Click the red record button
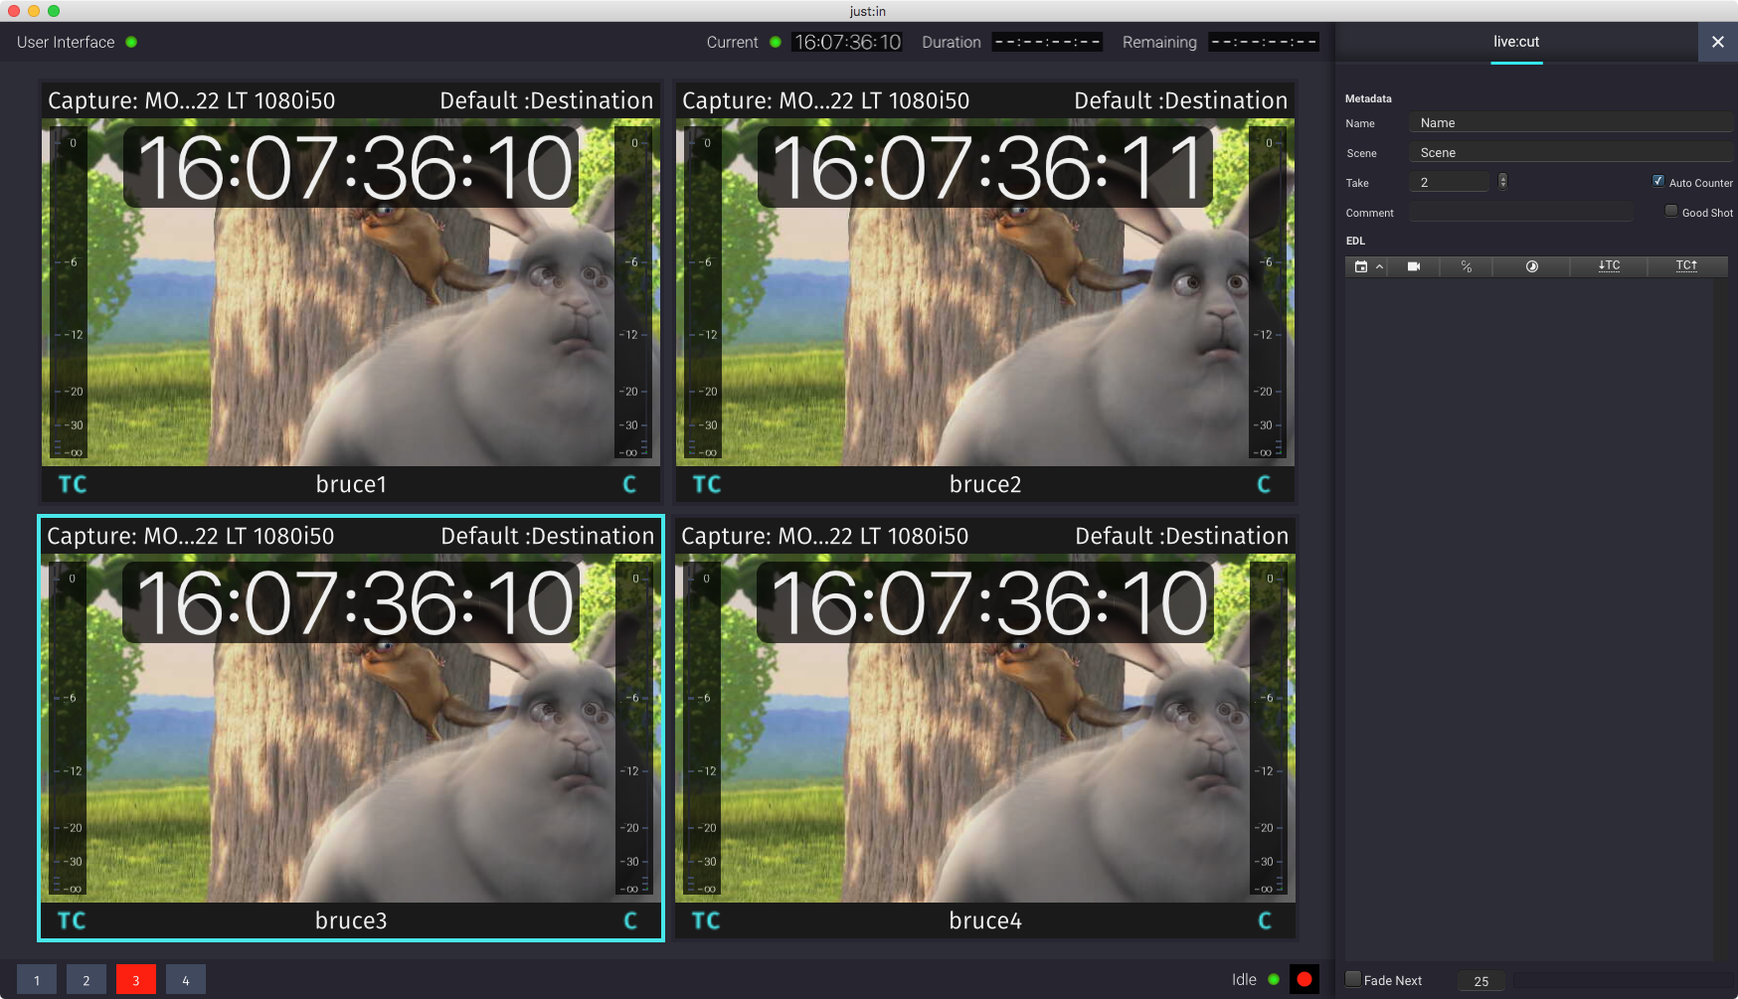This screenshot has width=1738, height=999. (x=1304, y=979)
